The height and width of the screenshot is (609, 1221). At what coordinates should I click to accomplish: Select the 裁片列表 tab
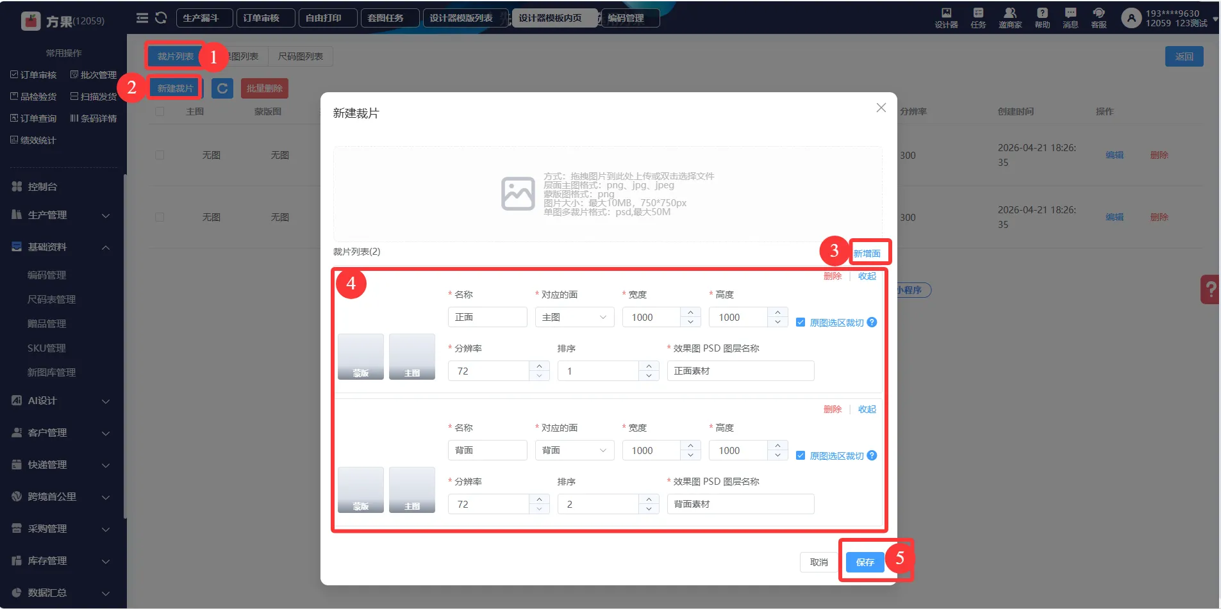[x=176, y=56]
